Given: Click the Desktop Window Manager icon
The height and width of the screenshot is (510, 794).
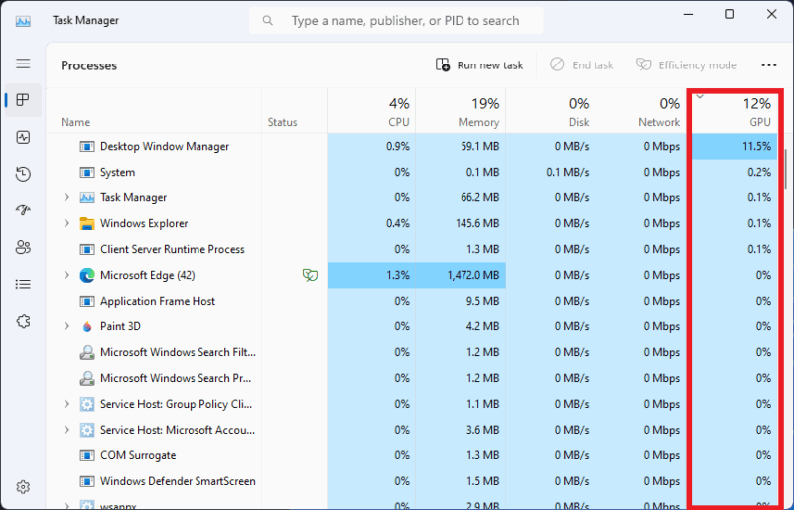Looking at the screenshot, I should 87,147.
